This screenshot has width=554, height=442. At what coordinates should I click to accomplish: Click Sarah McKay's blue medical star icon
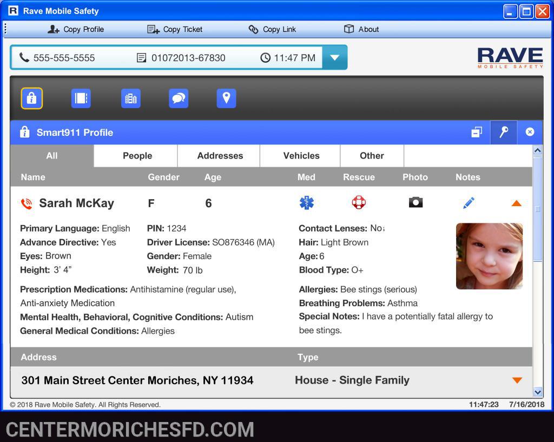tap(307, 203)
